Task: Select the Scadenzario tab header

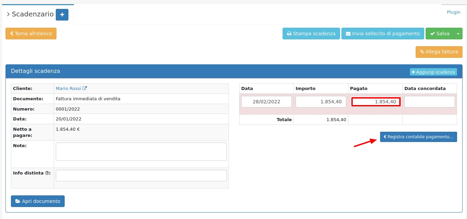Action: (x=33, y=14)
